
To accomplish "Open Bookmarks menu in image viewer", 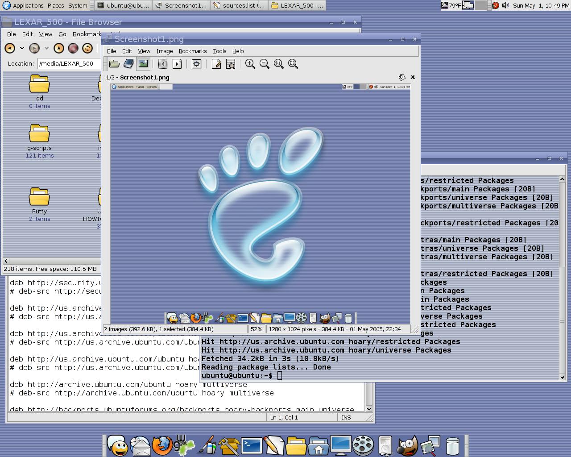I will pyautogui.click(x=193, y=51).
